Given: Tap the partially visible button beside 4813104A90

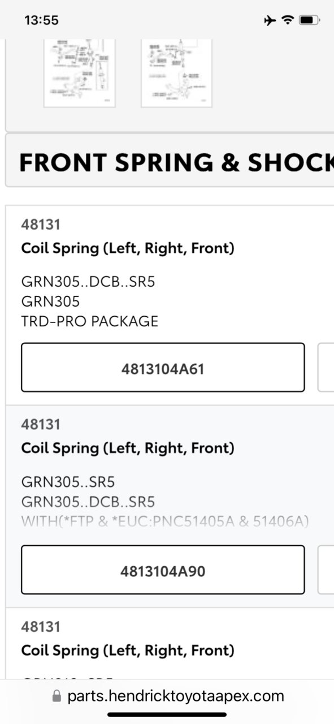Looking at the screenshot, I should [326, 570].
